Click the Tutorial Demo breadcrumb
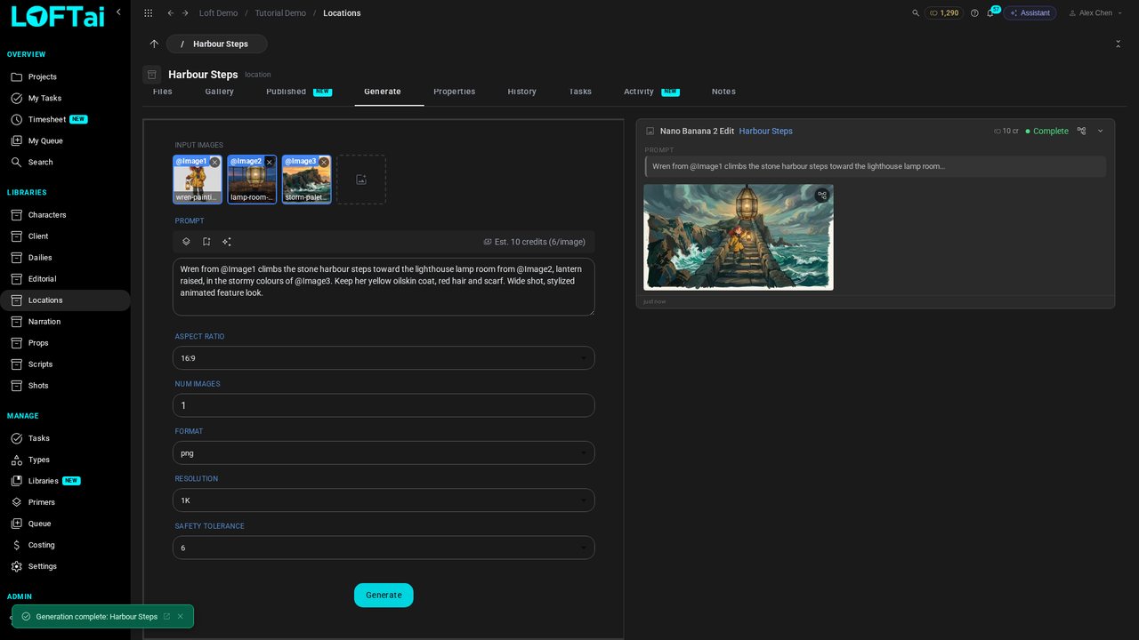 (x=280, y=13)
